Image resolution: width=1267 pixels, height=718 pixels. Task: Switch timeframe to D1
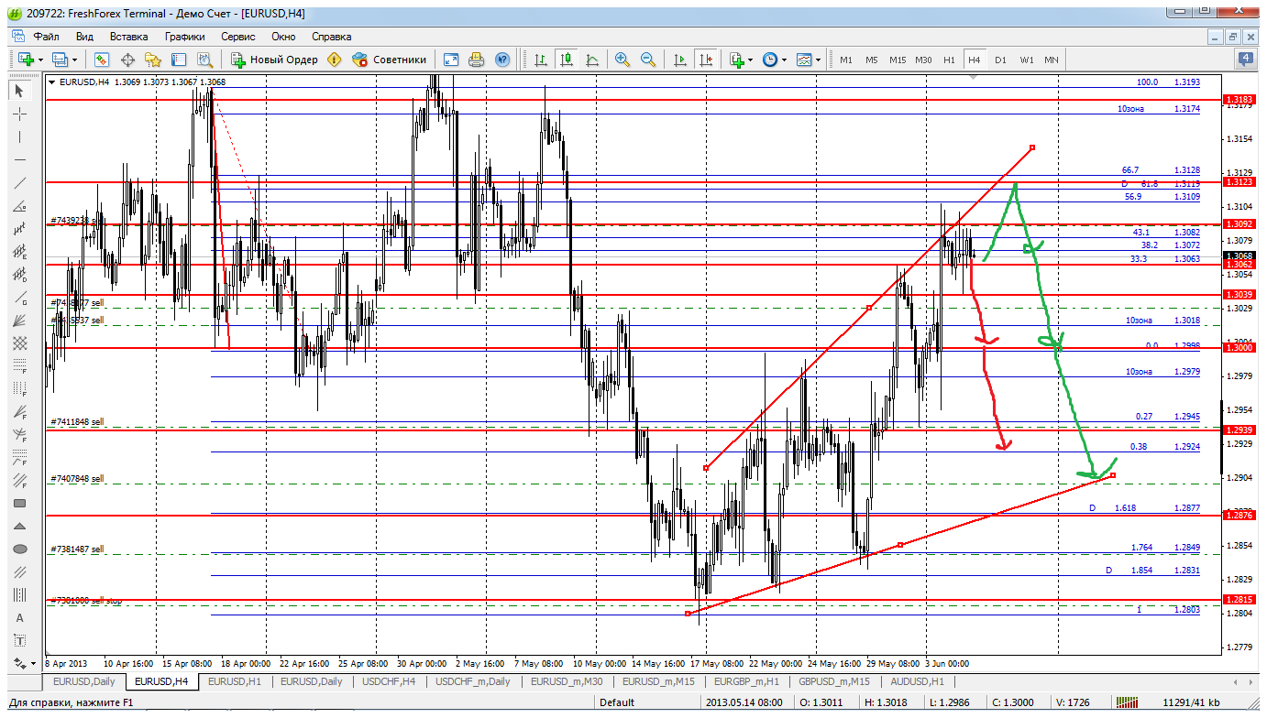click(x=1000, y=60)
